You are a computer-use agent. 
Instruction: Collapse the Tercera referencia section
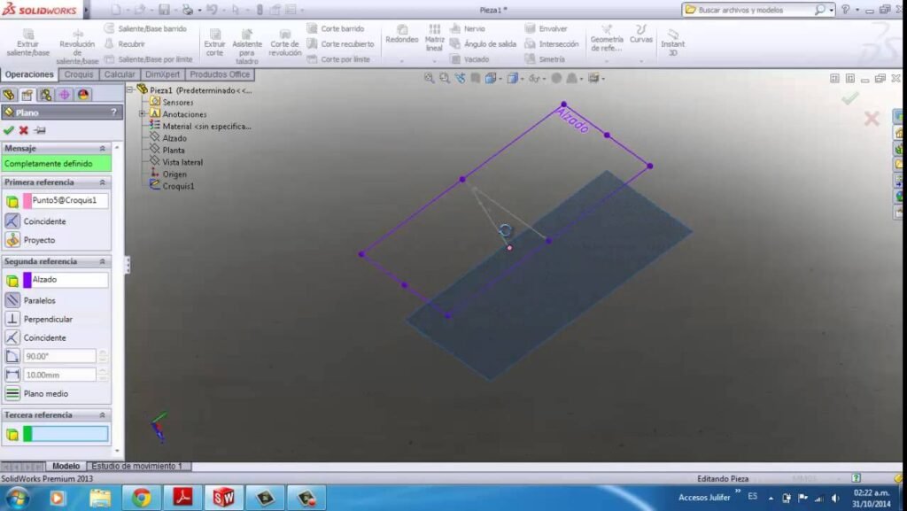103,415
